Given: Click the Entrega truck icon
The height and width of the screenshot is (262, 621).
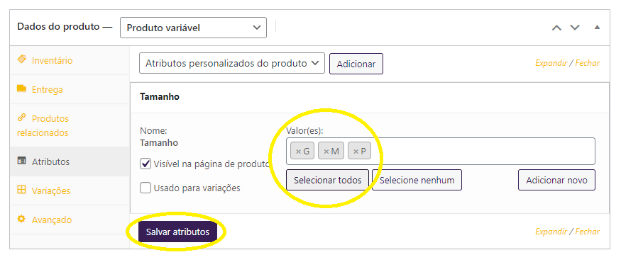Looking at the screenshot, I should pos(21,89).
